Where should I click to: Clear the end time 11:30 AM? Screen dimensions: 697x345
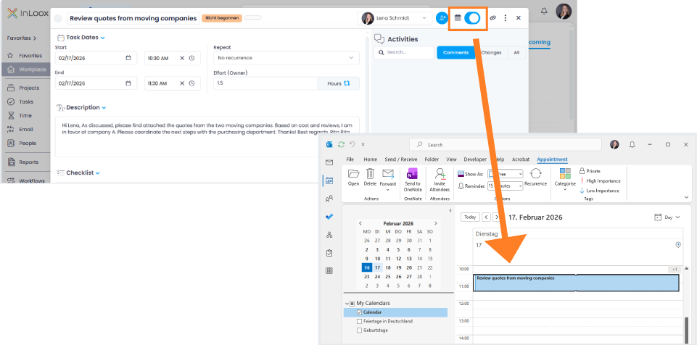pos(182,83)
